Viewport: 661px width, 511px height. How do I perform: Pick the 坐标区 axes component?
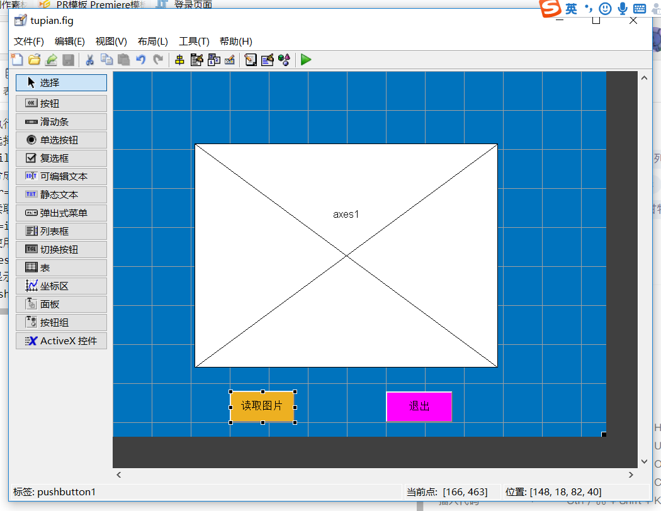(61, 286)
